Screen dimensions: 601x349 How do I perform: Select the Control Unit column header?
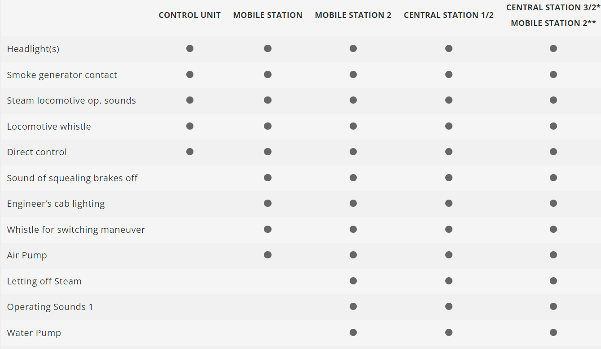(190, 15)
